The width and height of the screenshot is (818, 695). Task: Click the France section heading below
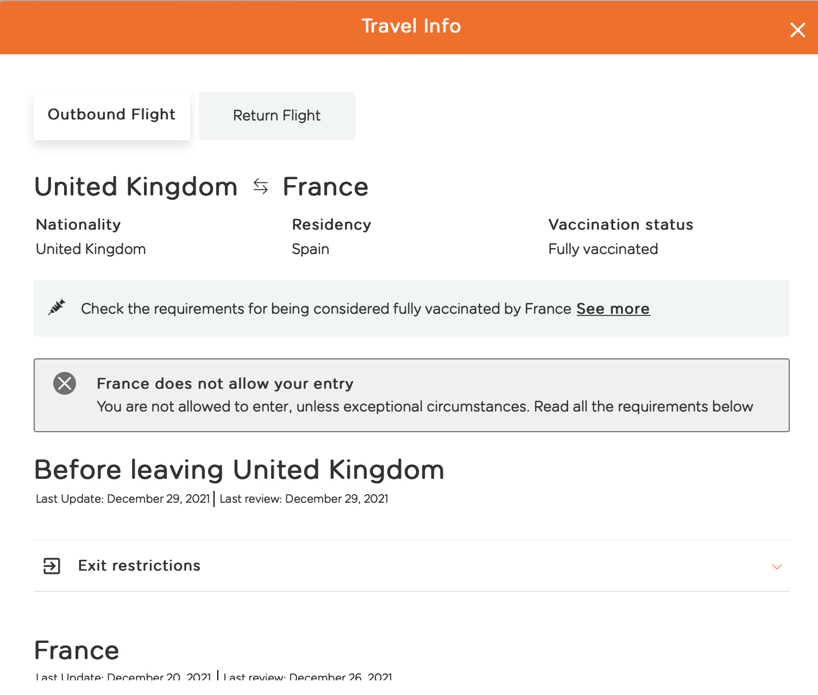[77, 650]
